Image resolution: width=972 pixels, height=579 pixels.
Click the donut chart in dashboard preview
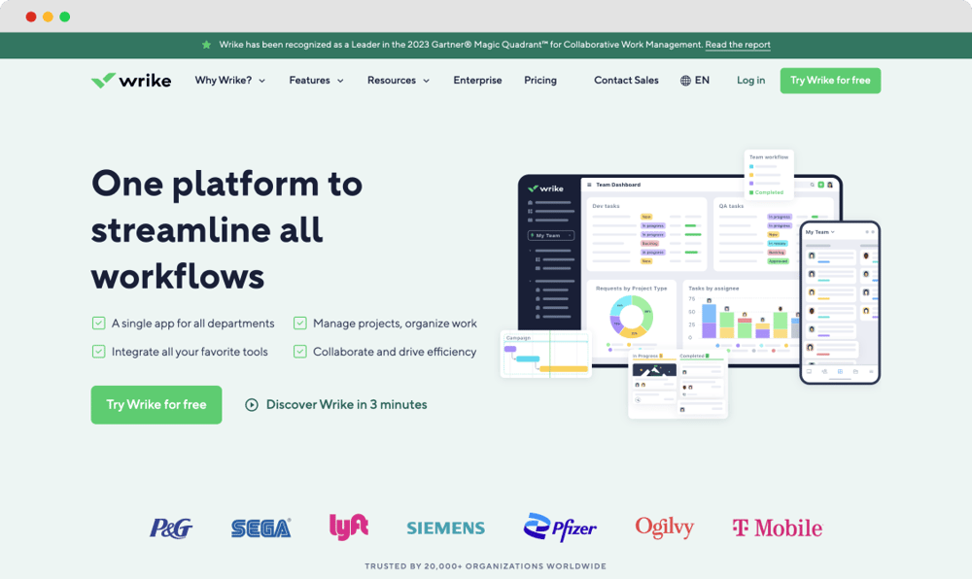point(632,317)
